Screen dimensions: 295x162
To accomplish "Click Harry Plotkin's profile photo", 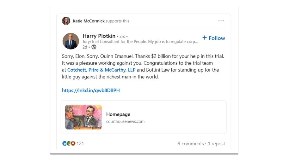I will 71,41.
